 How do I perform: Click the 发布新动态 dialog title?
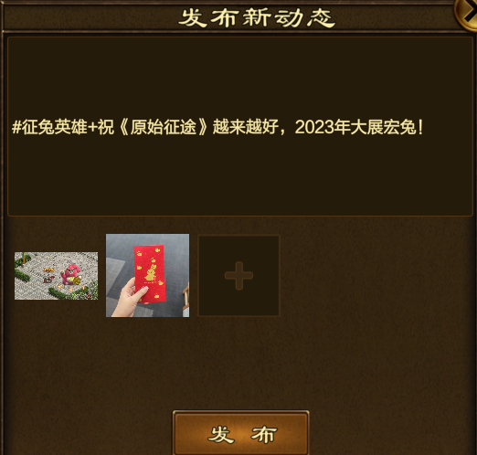point(257,17)
